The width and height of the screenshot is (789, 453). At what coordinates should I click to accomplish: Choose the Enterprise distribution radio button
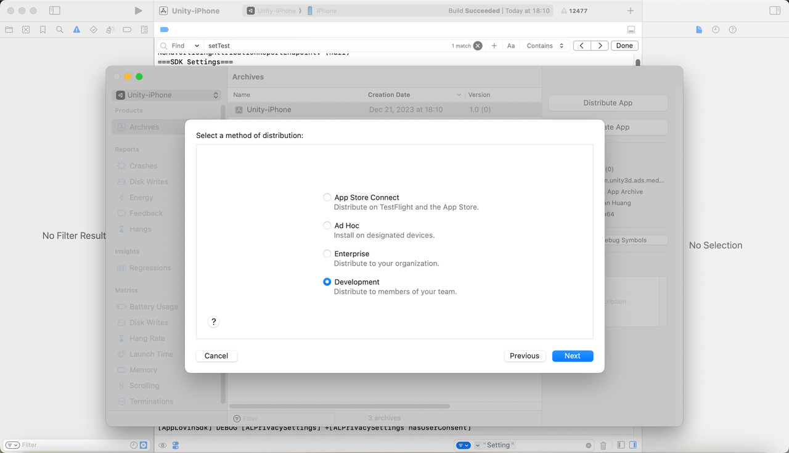click(327, 253)
